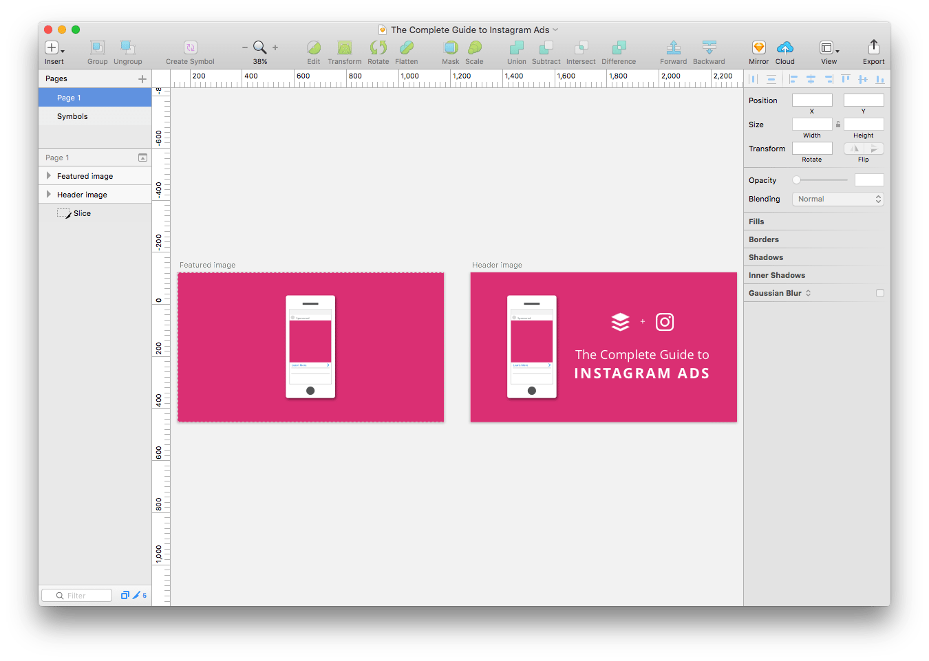
Task: Click the Header image artboard title
Action: [x=497, y=265]
